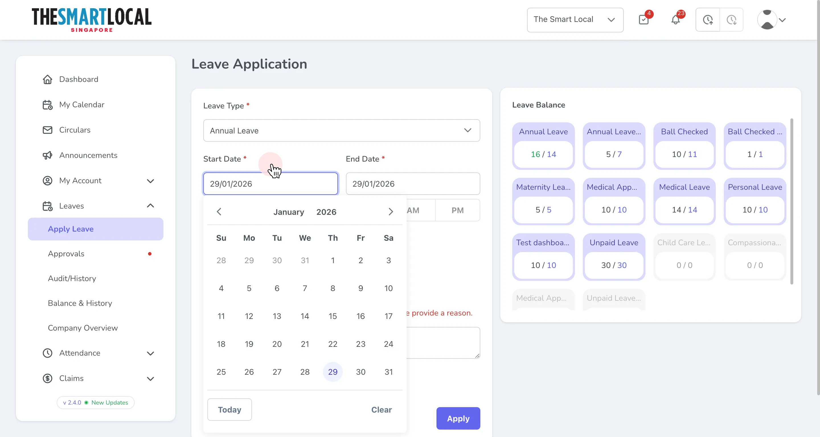Open The Smart Local company dropdown
This screenshot has width=820, height=437.
(575, 20)
